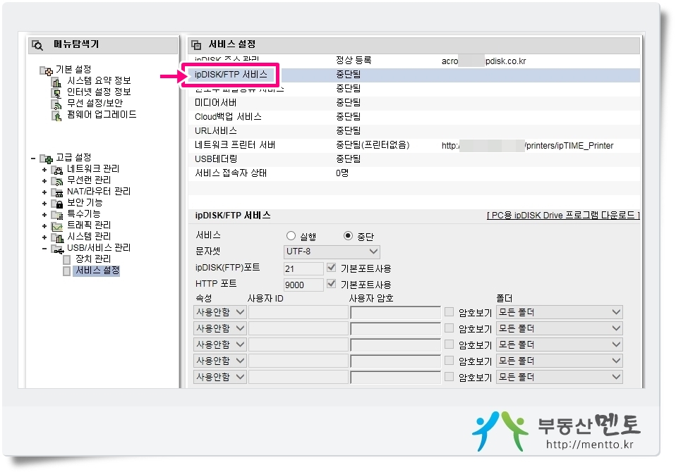Image resolution: width=676 pixels, height=472 pixels.
Task: Click the 펌웨어 업그레이드 icon
Action: click(x=56, y=116)
